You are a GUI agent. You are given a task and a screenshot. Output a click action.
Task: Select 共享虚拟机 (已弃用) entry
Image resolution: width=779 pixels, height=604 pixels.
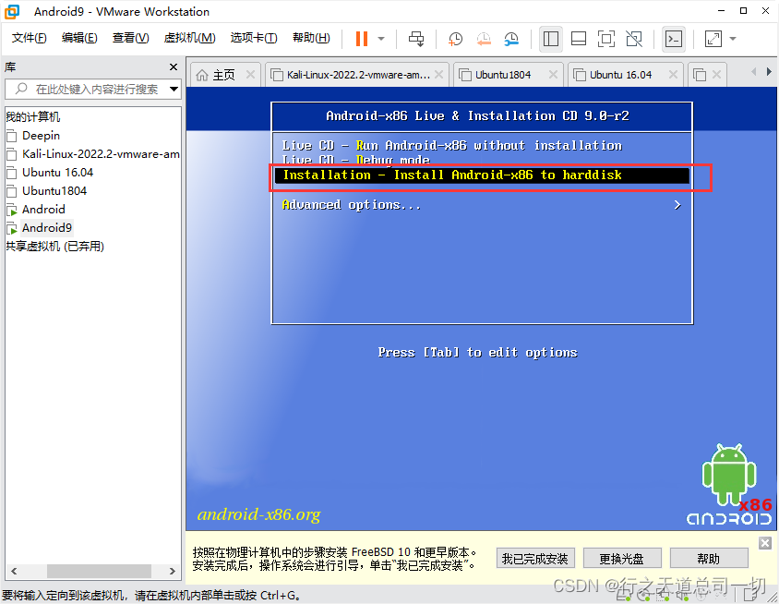tap(54, 246)
